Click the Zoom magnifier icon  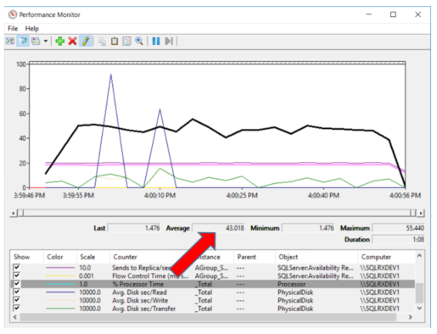(139, 42)
